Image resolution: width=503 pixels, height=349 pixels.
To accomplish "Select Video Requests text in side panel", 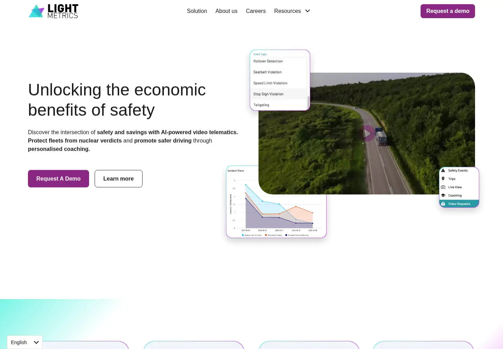I will (459, 204).
